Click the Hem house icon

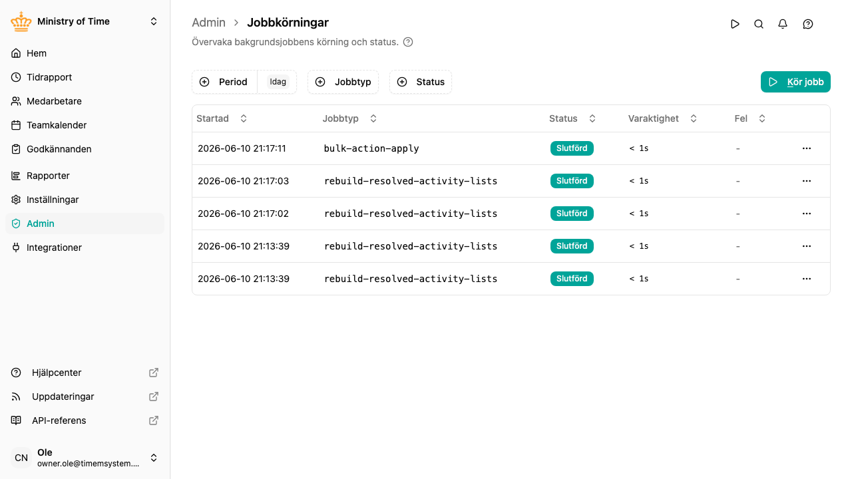[x=16, y=53]
